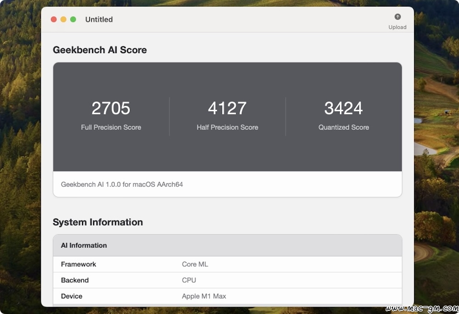Click the System Information heading
The image size is (459, 314).
pos(98,222)
